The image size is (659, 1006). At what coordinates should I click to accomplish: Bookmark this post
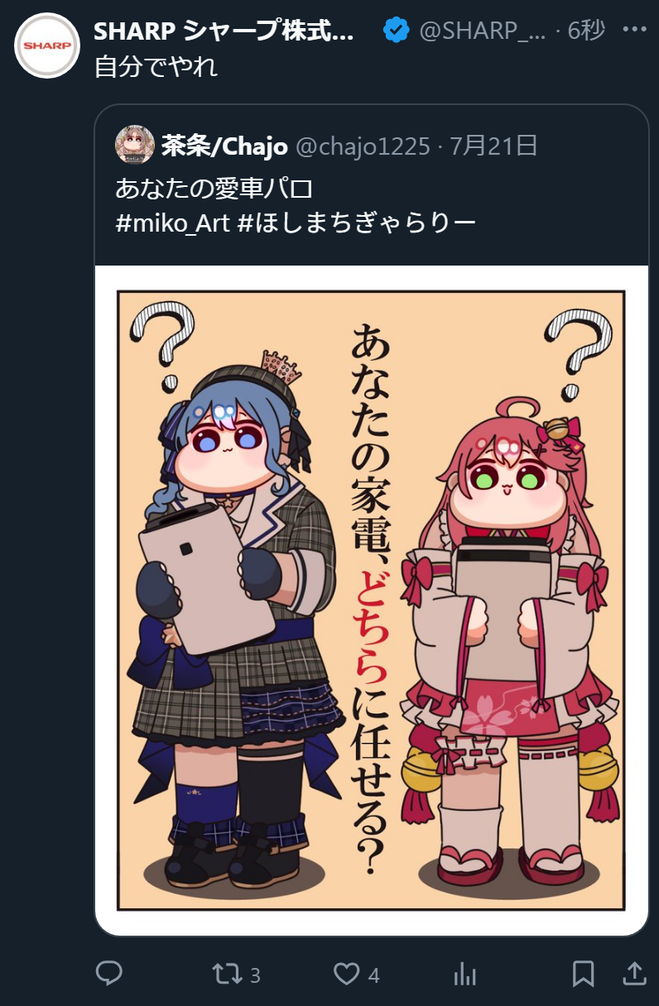point(584,974)
